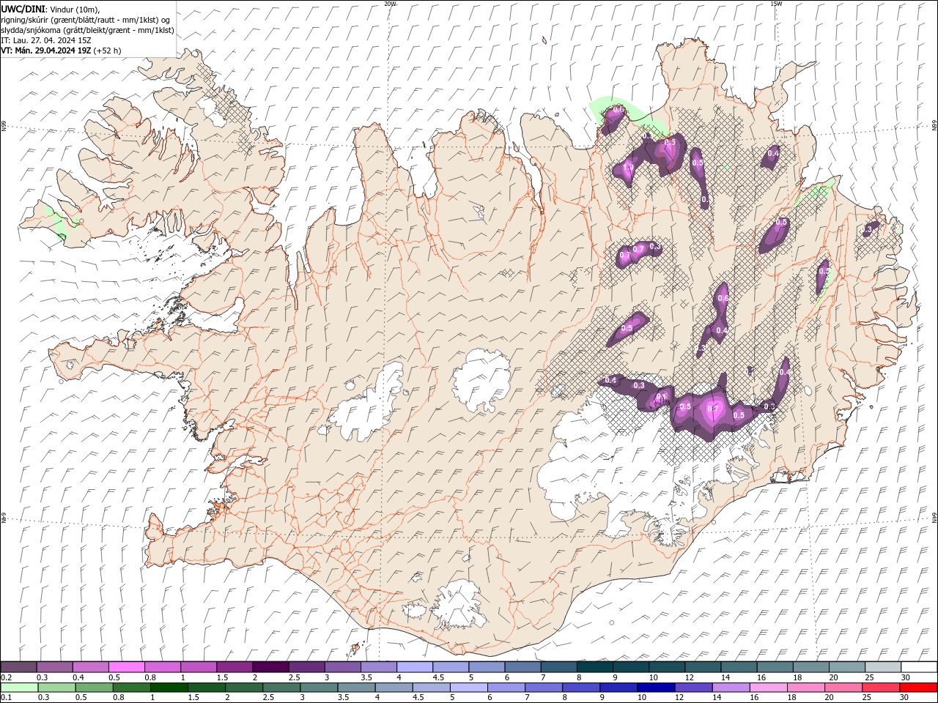The width and height of the screenshot is (938, 703).
Task: Select white upper legend swatch after 30
Action: click(x=919, y=667)
